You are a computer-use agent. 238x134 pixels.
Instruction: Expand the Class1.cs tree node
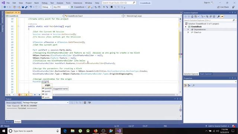[188, 32]
